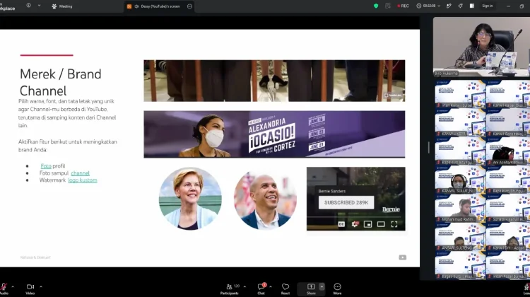The image size is (530, 297).
Task: Select the Kanwil Gorontalo participant tile
Action: coord(508,122)
